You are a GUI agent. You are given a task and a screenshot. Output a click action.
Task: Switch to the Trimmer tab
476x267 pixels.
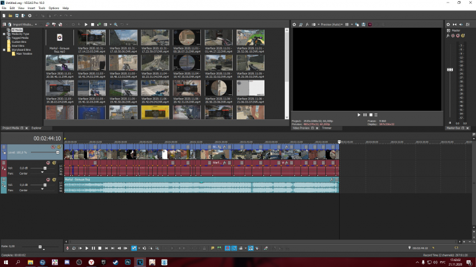point(327,128)
